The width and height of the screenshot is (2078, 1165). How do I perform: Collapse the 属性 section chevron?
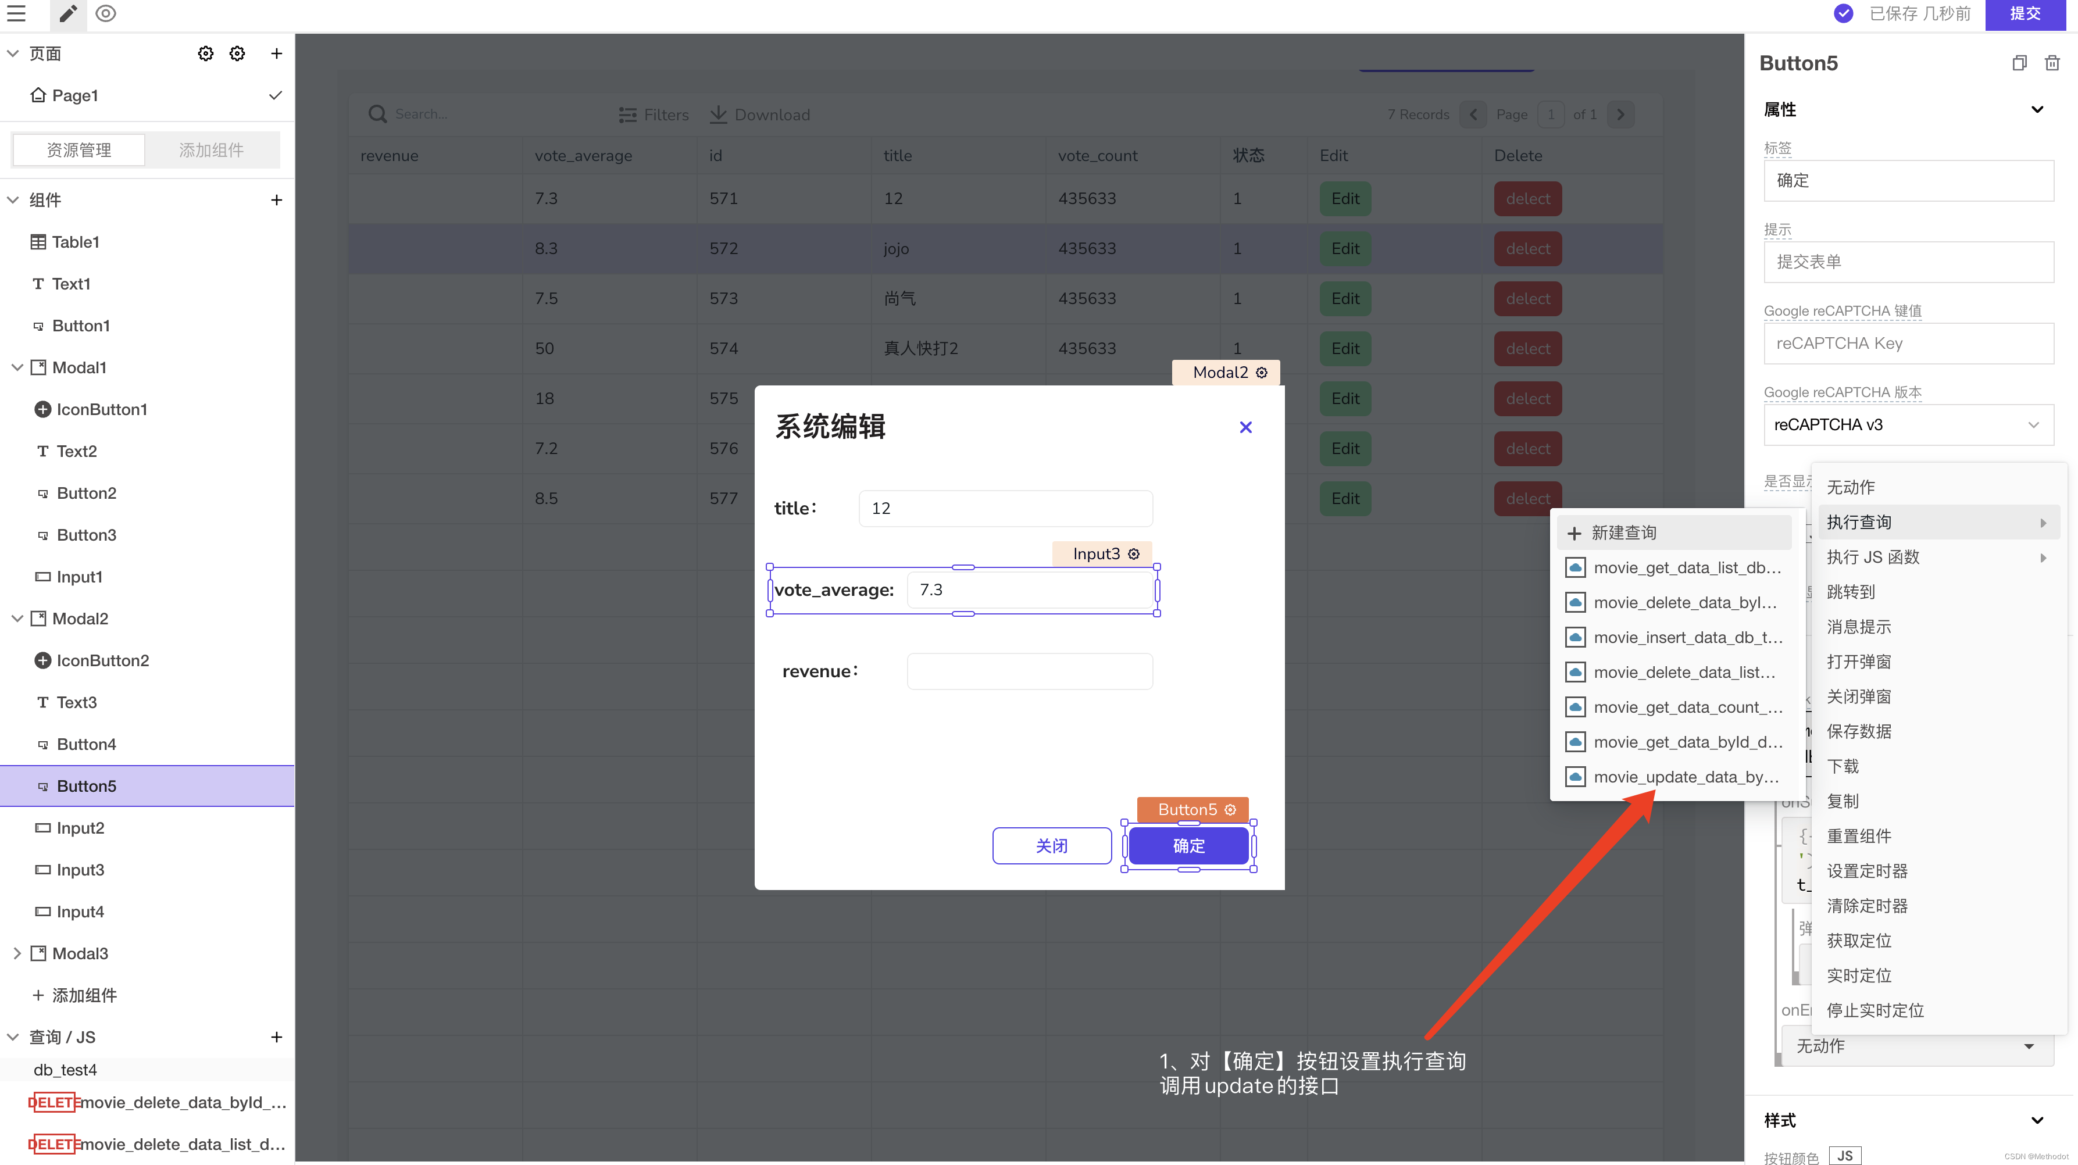(2037, 110)
